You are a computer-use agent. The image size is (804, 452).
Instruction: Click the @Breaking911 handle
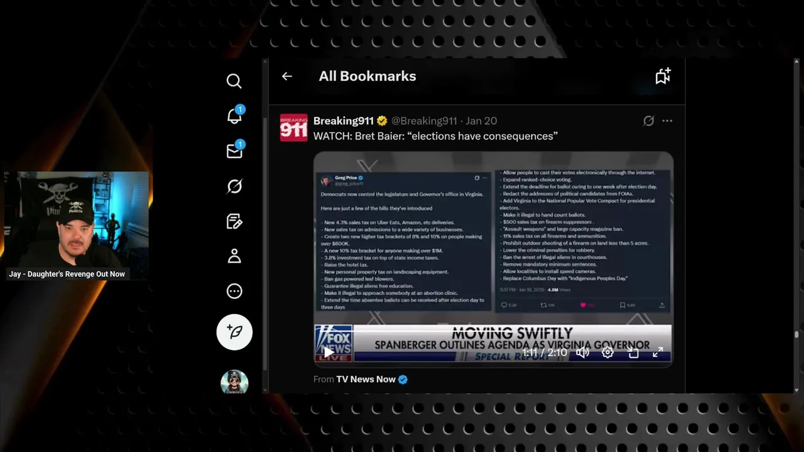click(x=424, y=121)
